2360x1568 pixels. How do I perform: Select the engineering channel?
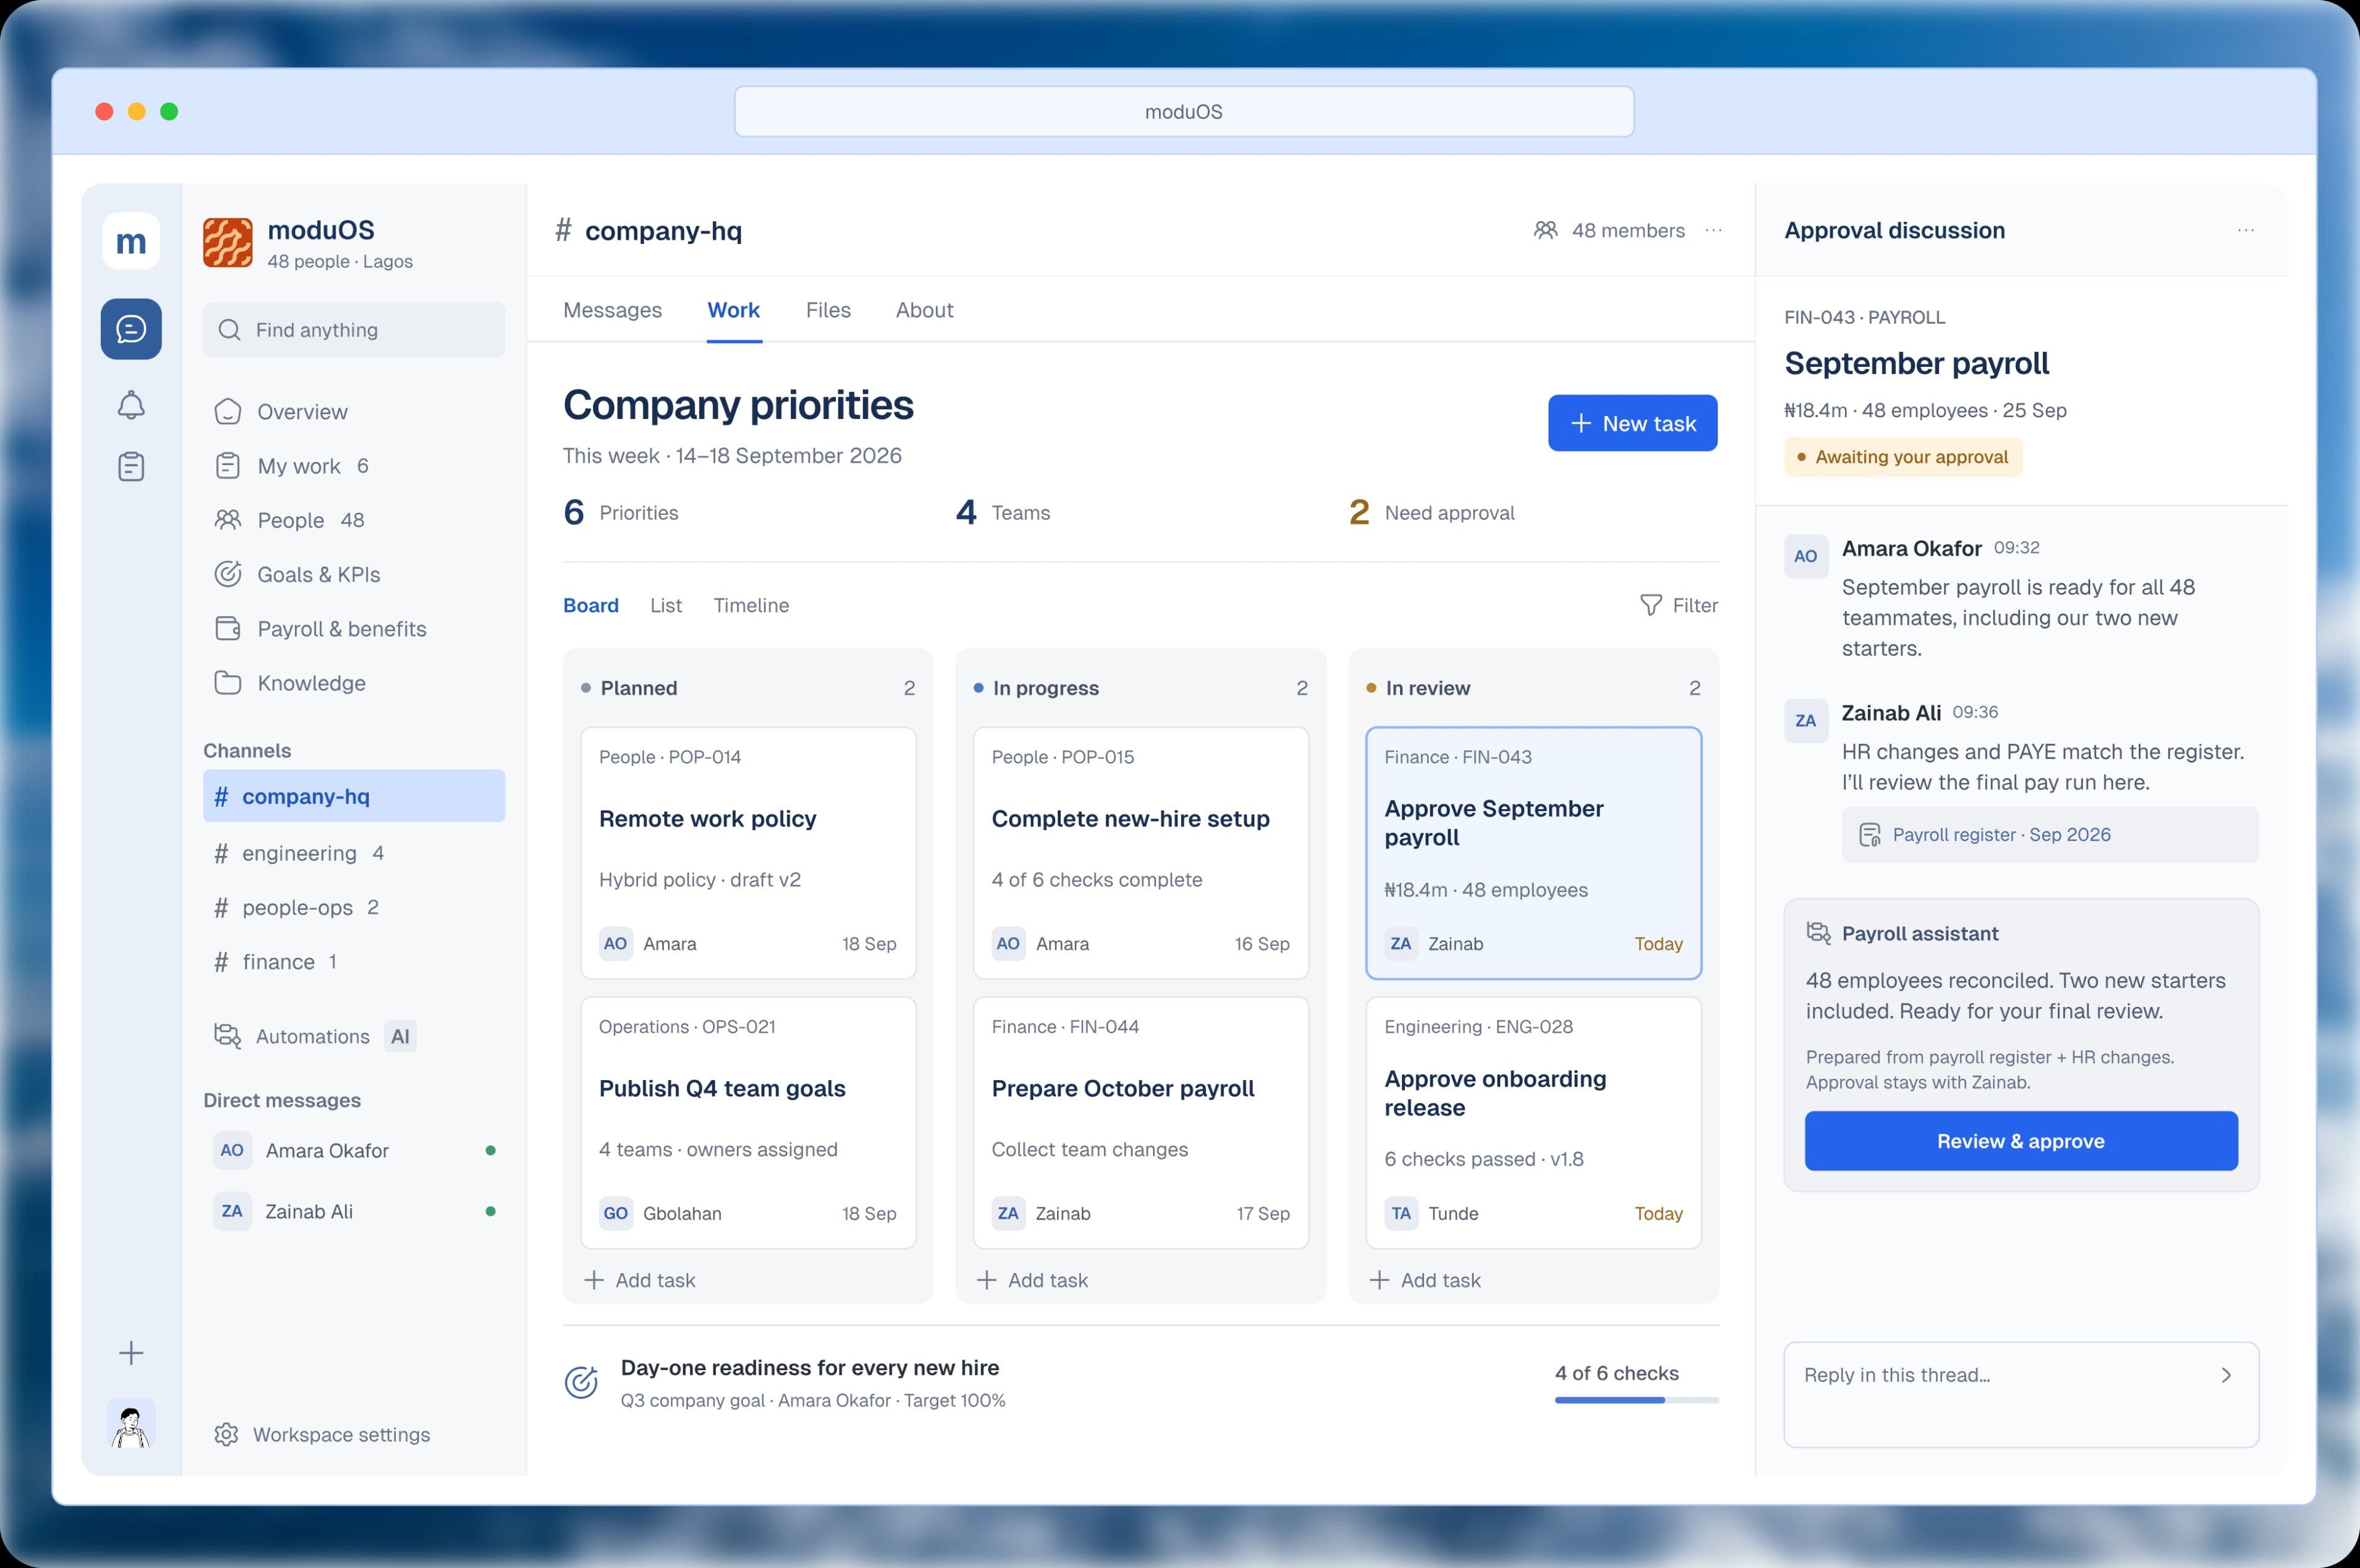coord(354,853)
